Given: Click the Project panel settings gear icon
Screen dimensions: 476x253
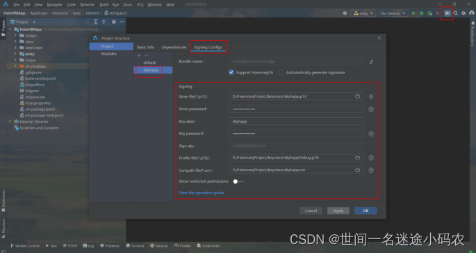Looking at the screenshot, I should point(114,21).
